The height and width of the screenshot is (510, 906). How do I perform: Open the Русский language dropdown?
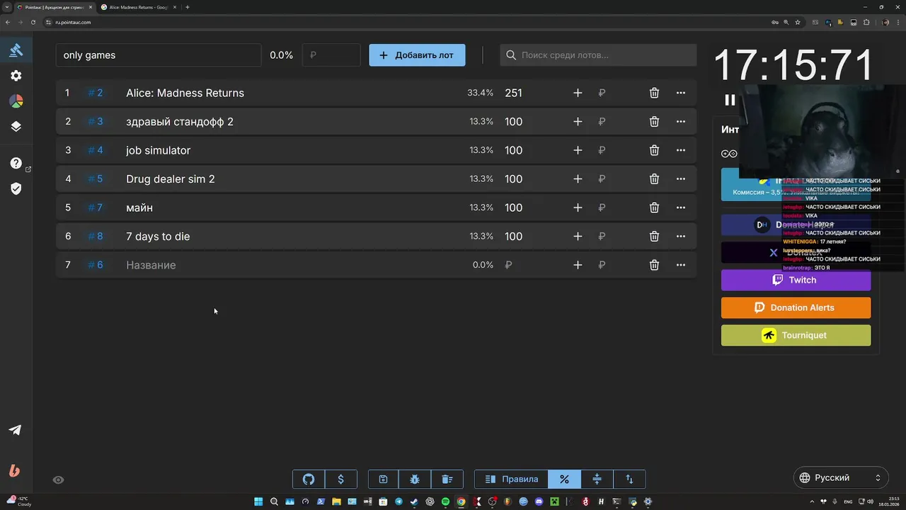(x=840, y=477)
